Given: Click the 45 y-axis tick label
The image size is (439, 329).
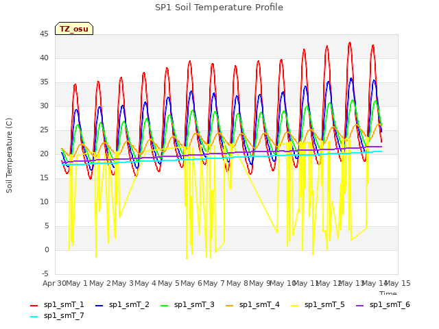Looking at the screenshot, I should (x=44, y=34).
